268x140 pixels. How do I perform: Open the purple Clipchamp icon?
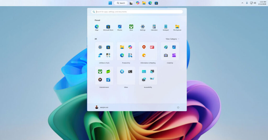pyautogui.click(x=174, y=55)
